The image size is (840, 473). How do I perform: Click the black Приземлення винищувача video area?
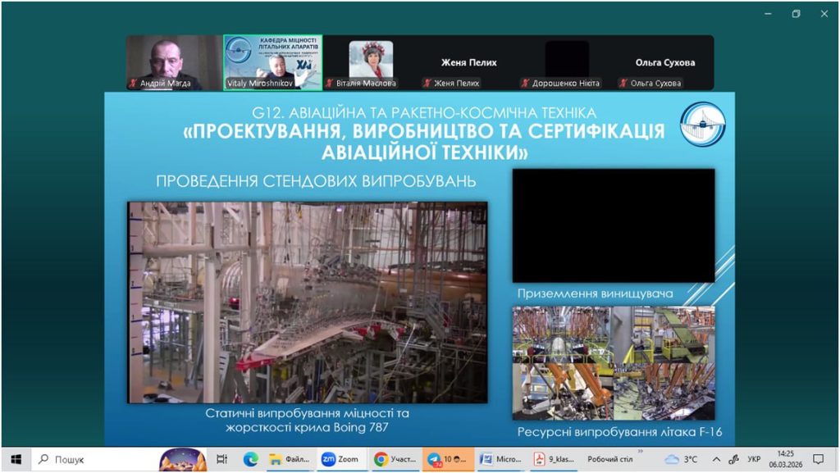pyautogui.click(x=614, y=225)
